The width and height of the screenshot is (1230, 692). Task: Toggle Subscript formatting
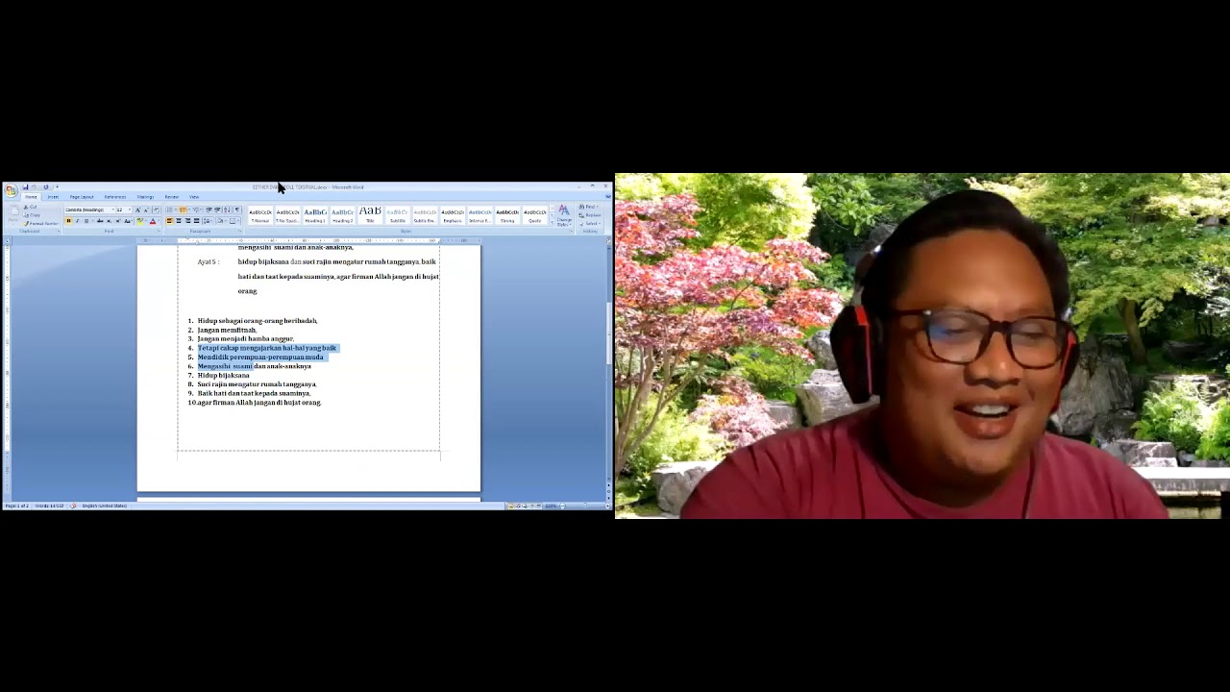(109, 221)
